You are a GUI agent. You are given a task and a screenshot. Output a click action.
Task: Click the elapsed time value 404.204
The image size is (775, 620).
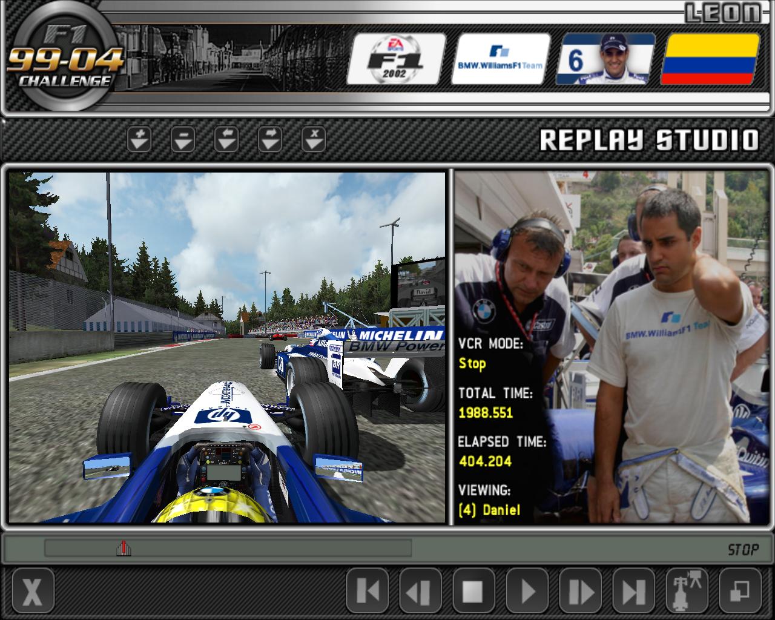485,461
